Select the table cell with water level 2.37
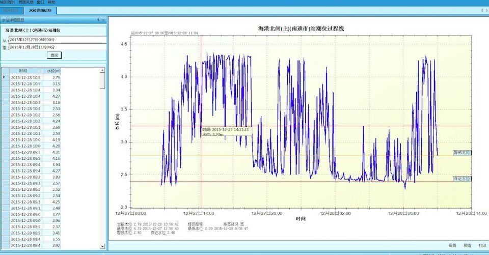 pos(51,227)
